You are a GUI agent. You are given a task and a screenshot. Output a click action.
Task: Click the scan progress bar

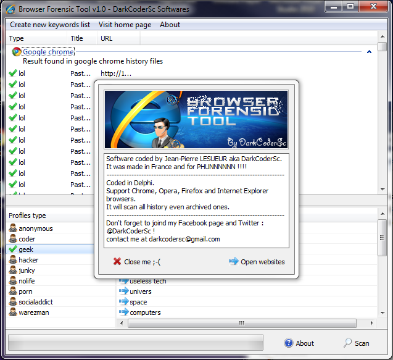(136, 343)
